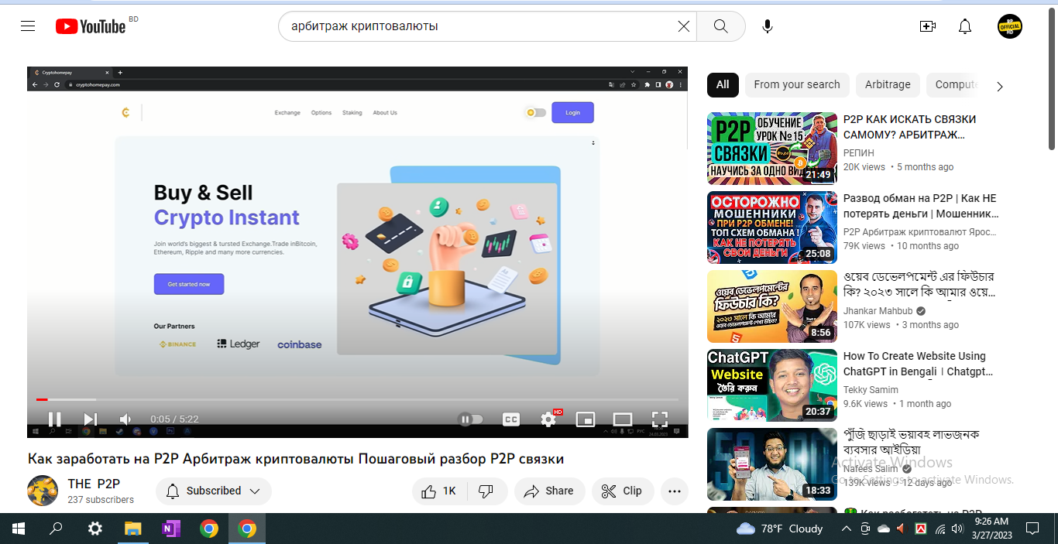Screen dimensions: 1058x544
Task: Pause the video
Action: click(x=54, y=419)
